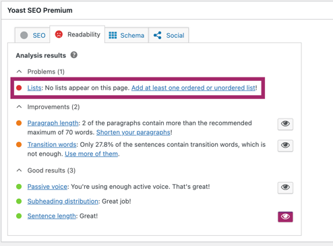Click the red sad face readability icon
Screen dimensions: 333x246
coord(59,34)
